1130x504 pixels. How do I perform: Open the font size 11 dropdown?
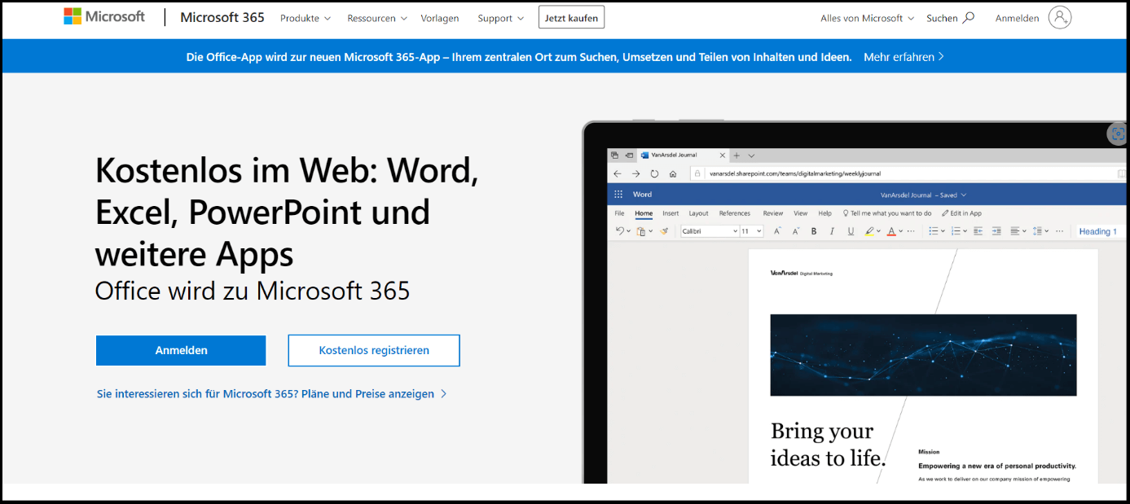[x=759, y=231]
